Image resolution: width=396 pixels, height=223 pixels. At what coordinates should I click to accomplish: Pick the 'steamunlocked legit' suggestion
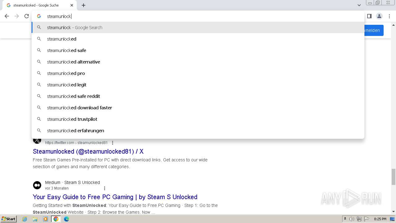pos(198,85)
